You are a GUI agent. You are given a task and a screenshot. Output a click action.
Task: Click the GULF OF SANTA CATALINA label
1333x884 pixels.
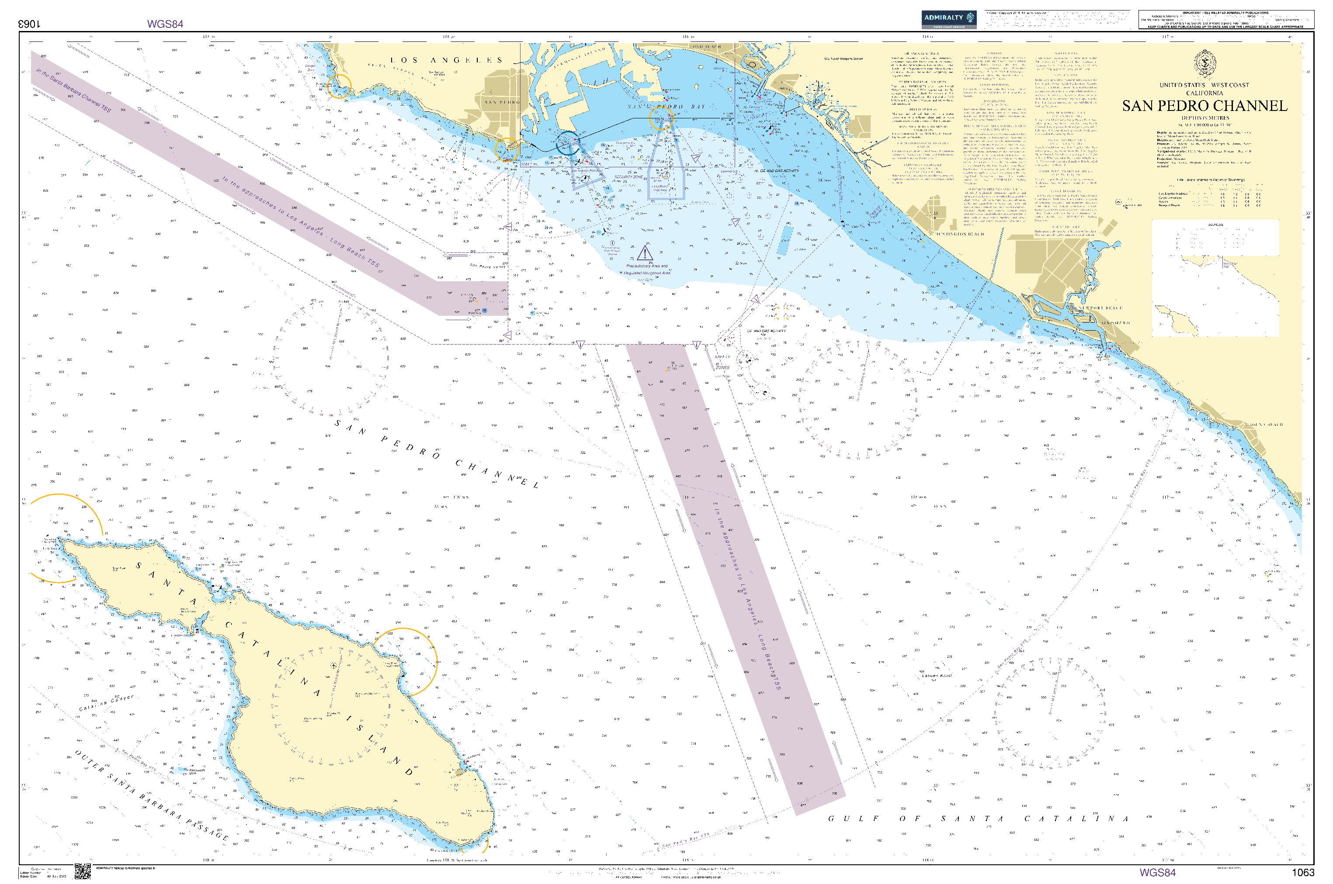coord(977,818)
